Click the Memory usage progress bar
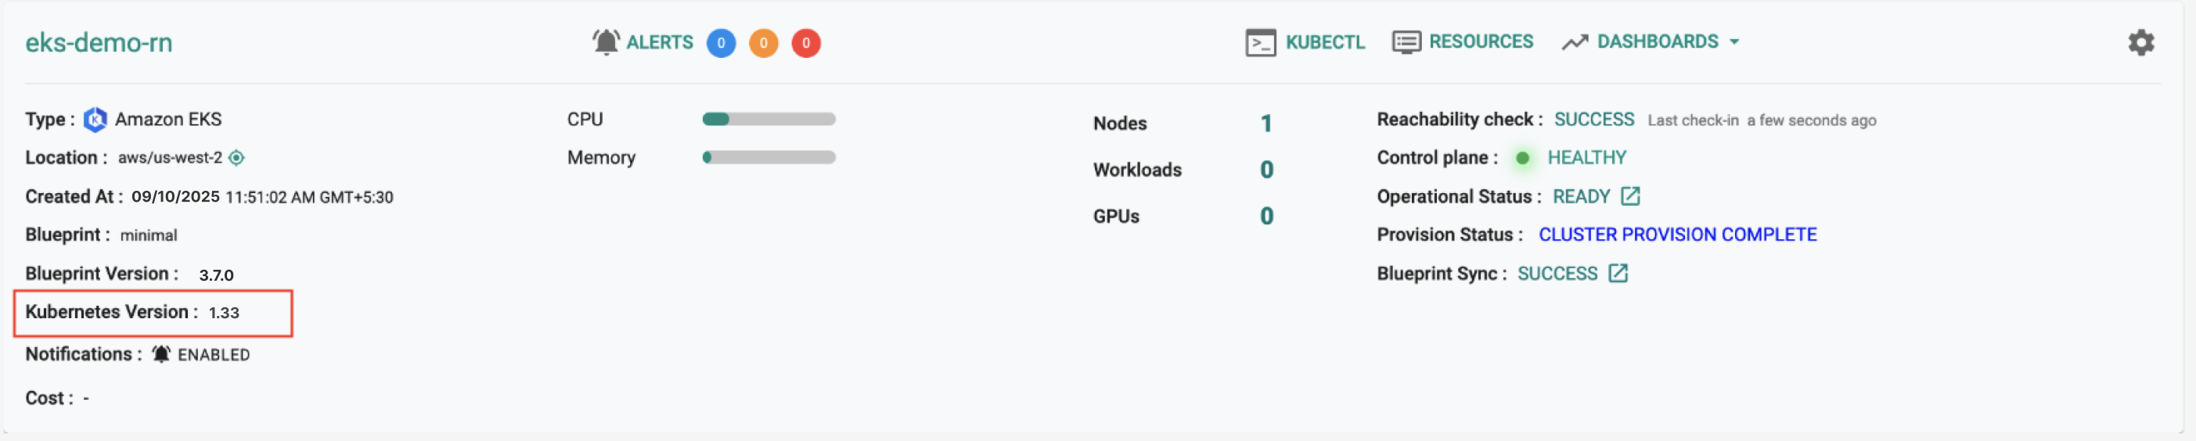Image resolution: width=2196 pixels, height=441 pixels. point(768,157)
